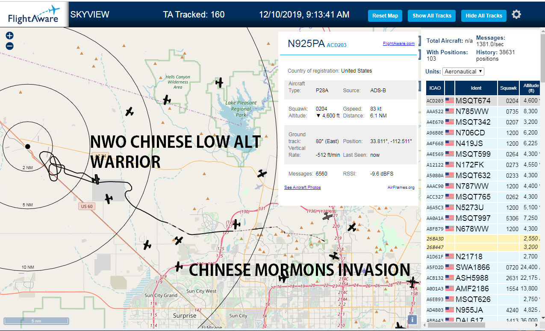
Task: Select aircraft icon above Sun City West
Action: click(x=179, y=267)
